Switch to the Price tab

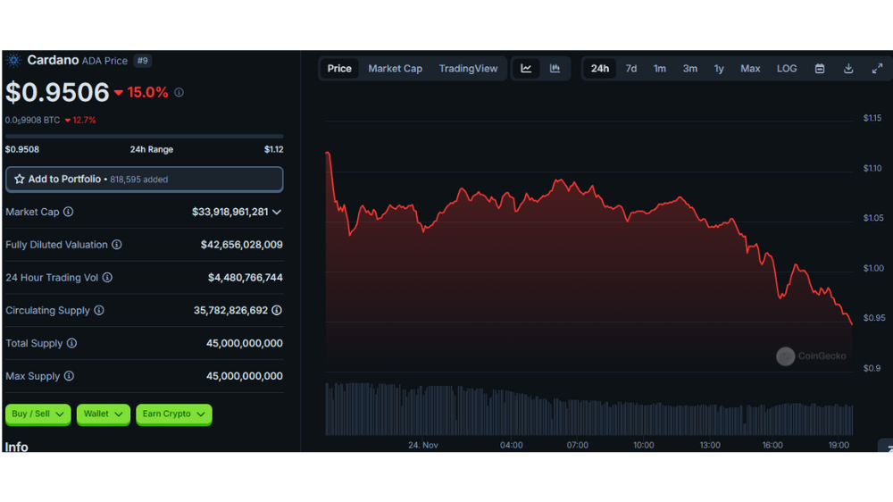339,69
